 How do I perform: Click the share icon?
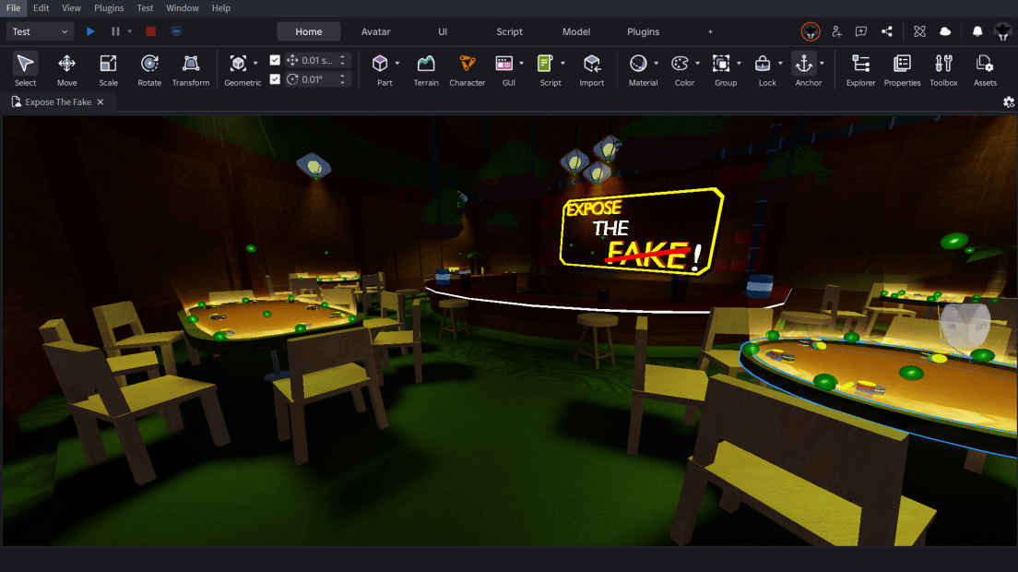887,31
